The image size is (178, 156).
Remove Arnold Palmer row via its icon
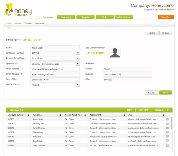coord(168,128)
